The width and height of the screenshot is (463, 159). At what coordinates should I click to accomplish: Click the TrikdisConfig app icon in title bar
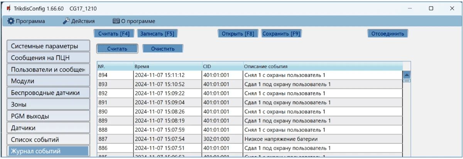click(8, 8)
